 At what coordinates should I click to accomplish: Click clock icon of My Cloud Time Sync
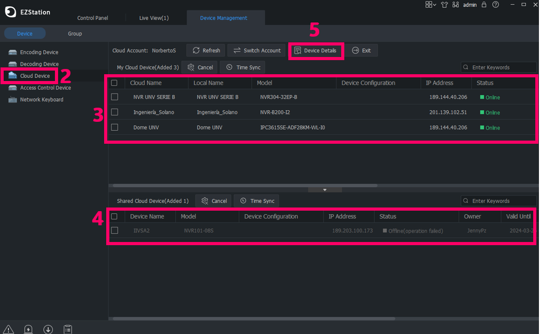[229, 67]
